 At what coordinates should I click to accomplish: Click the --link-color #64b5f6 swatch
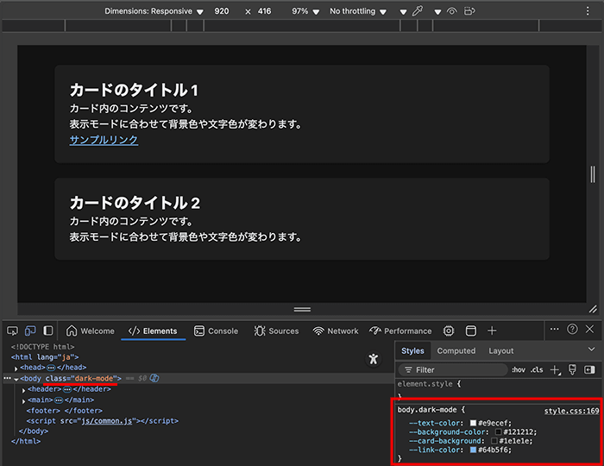click(x=473, y=450)
